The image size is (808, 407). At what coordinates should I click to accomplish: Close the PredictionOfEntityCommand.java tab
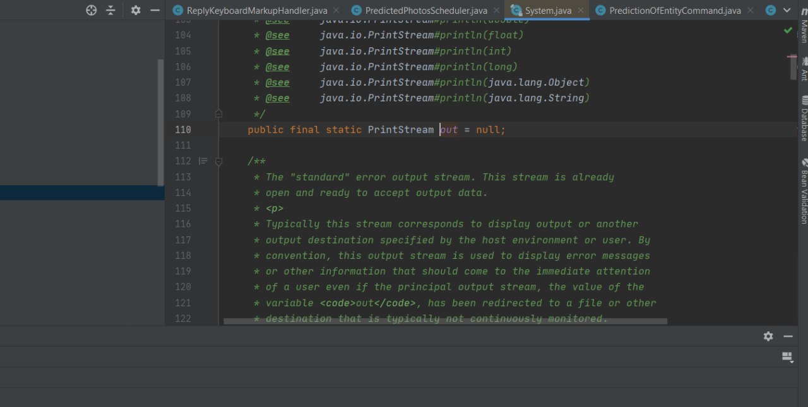[749, 11]
